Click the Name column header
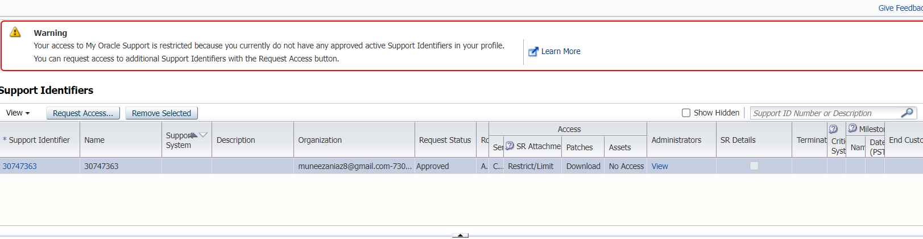The height and width of the screenshot is (239, 923). pyautogui.click(x=121, y=140)
